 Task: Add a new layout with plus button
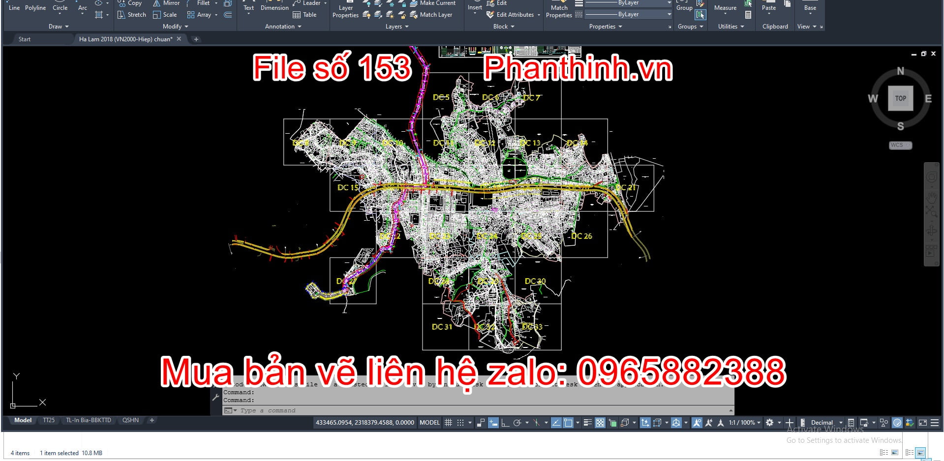click(x=152, y=420)
